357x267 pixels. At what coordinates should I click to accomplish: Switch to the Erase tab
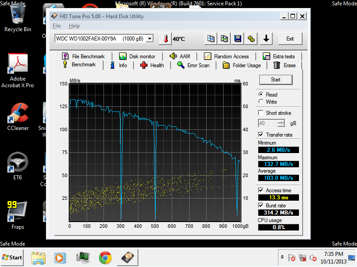[x=285, y=65]
